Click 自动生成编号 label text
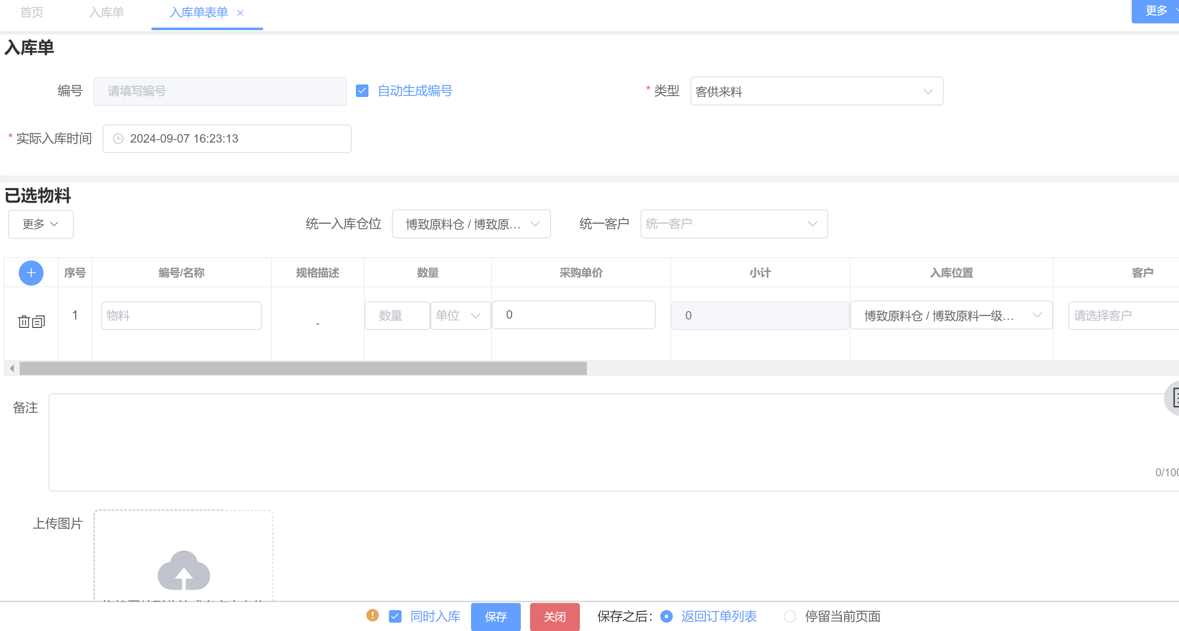The width and height of the screenshot is (1179, 631). [414, 91]
